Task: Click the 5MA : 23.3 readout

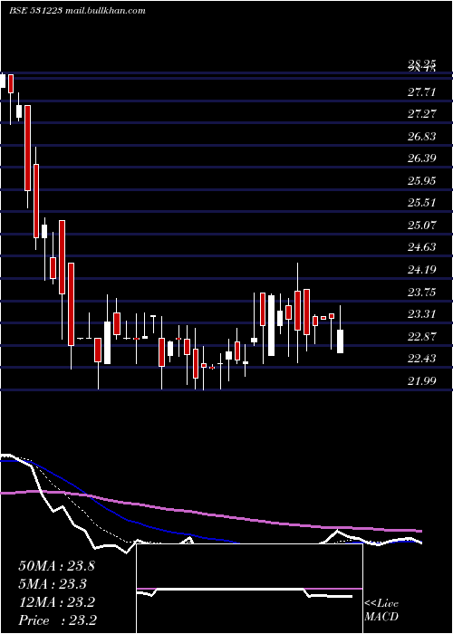Action: click(53, 584)
